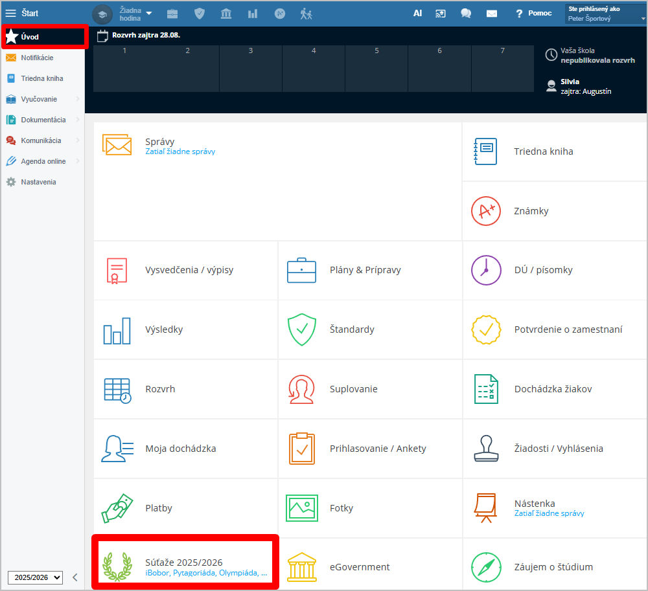Collapse the left sidebar with the arrow

[75, 577]
